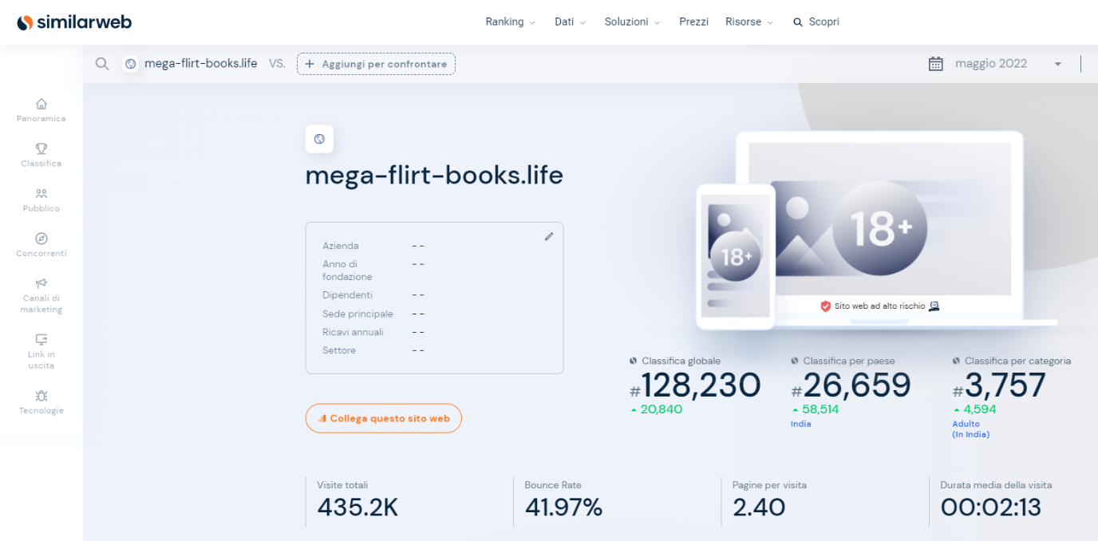
Task: Open Concorrenti in the sidebar
Action: [41, 244]
